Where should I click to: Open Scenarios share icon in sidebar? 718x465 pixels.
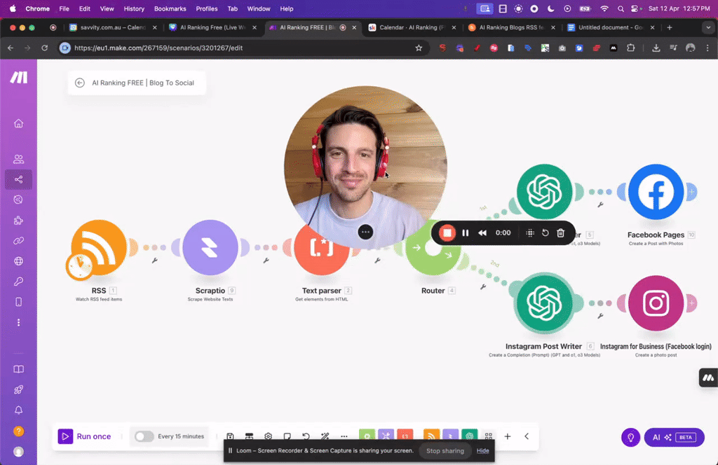pyautogui.click(x=18, y=179)
